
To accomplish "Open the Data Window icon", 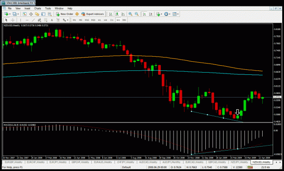I will (x=31, y=14).
